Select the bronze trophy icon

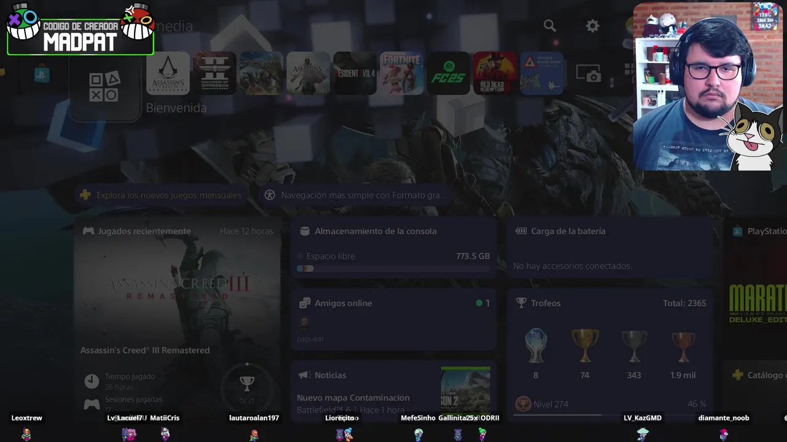683,347
